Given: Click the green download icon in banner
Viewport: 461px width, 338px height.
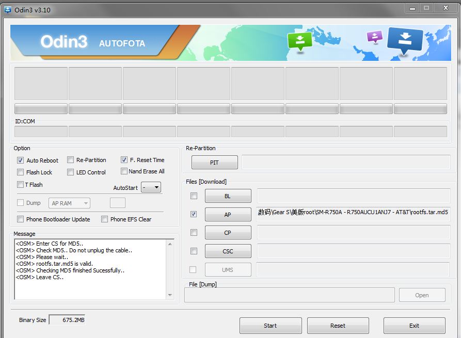Looking at the screenshot, I should (x=299, y=42).
